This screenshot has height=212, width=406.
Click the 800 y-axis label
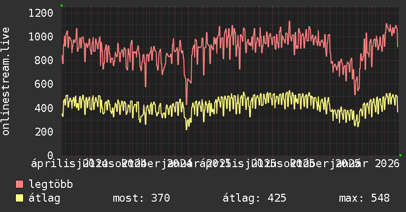pyautogui.click(x=44, y=60)
